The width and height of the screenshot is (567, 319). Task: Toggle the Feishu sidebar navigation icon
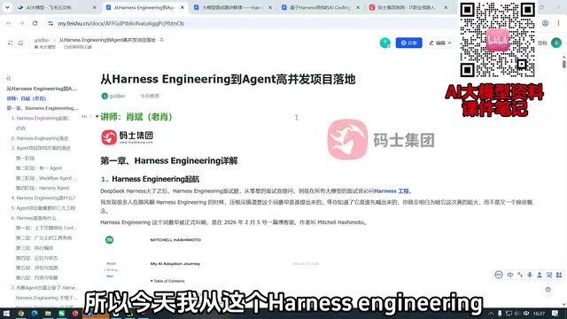pos(10,43)
